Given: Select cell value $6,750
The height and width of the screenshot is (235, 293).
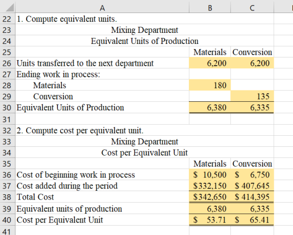Looking at the screenshot, I should point(252,175).
